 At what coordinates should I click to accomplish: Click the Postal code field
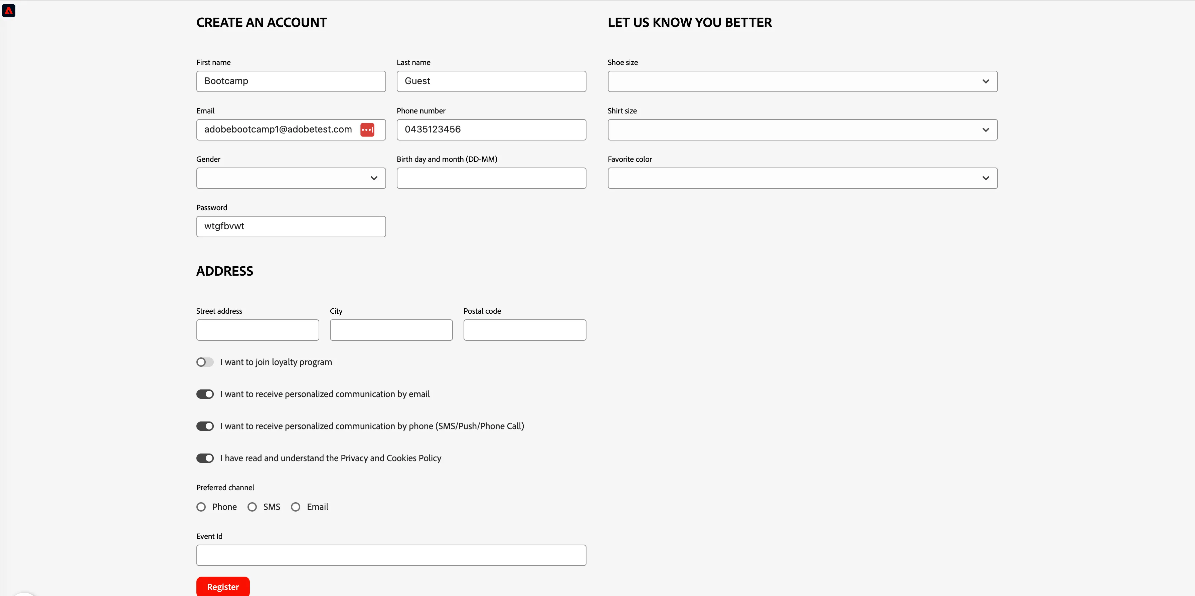coord(525,330)
